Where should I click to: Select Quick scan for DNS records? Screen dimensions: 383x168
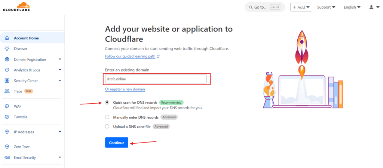pos(107,103)
